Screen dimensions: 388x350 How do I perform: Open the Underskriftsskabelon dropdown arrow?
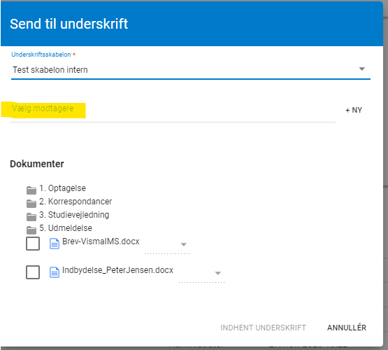click(361, 69)
